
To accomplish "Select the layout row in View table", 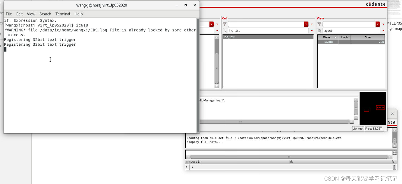I will 328,42.
